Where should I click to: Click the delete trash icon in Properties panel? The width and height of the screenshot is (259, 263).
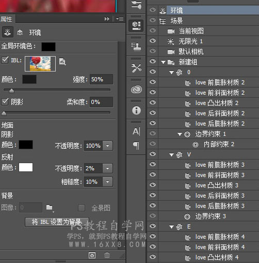point(107,255)
